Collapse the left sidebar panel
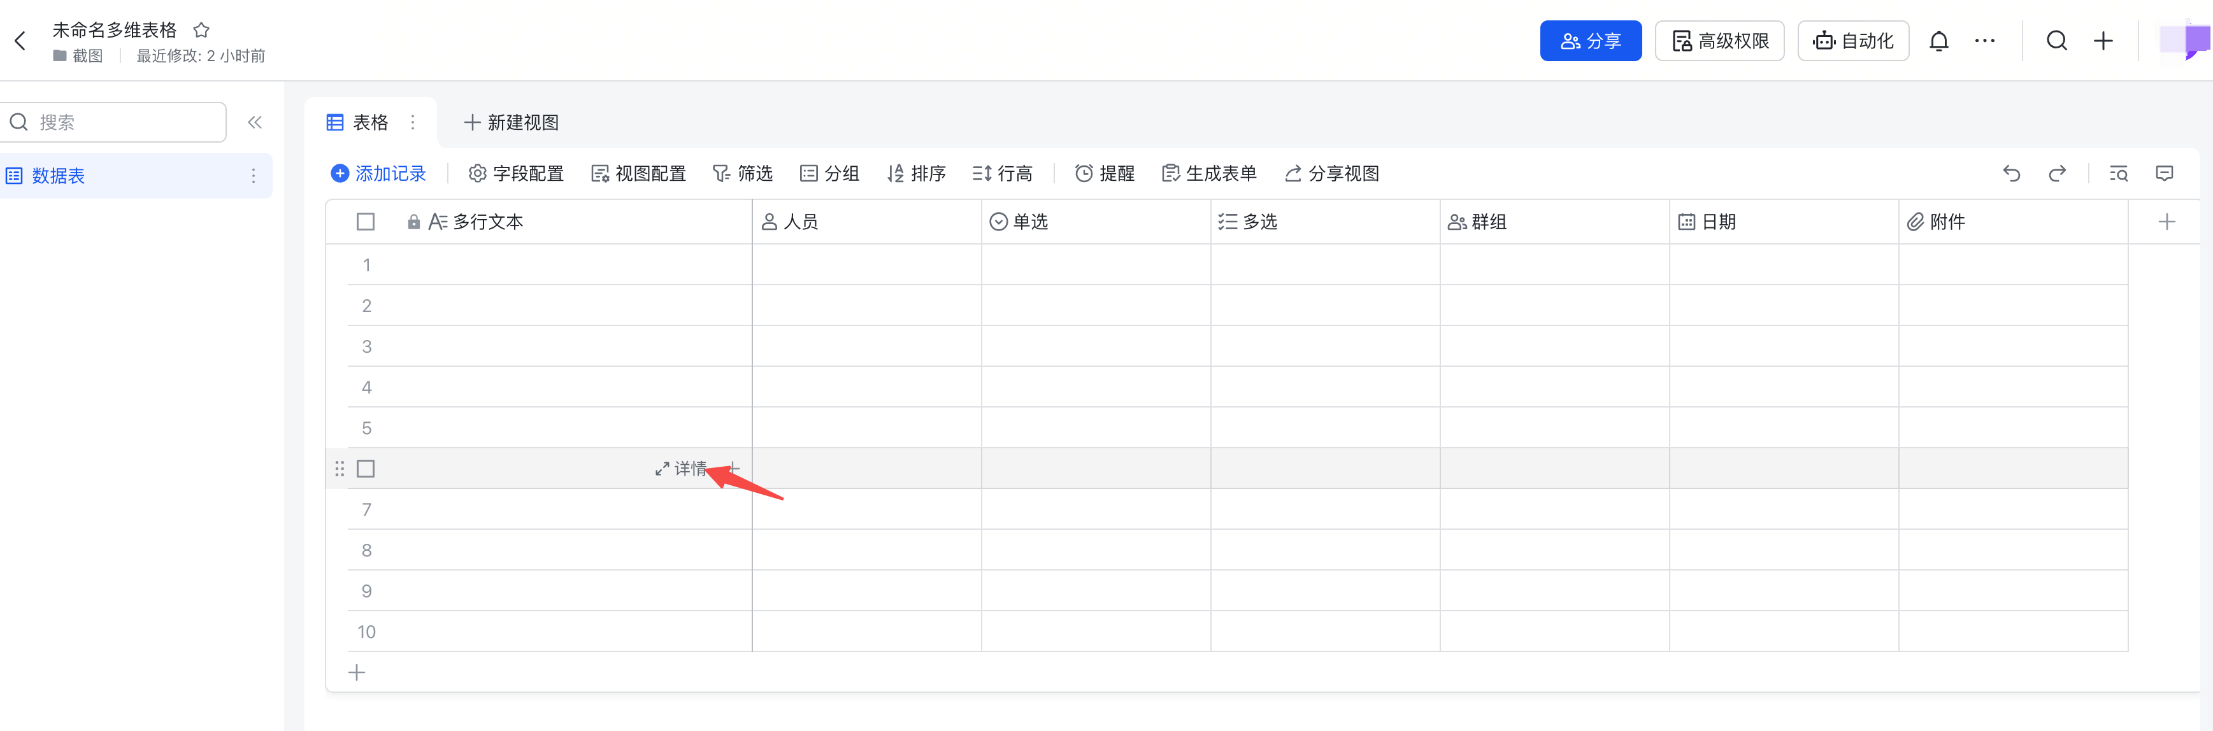 pyautogui.click(x=254, y=122)
